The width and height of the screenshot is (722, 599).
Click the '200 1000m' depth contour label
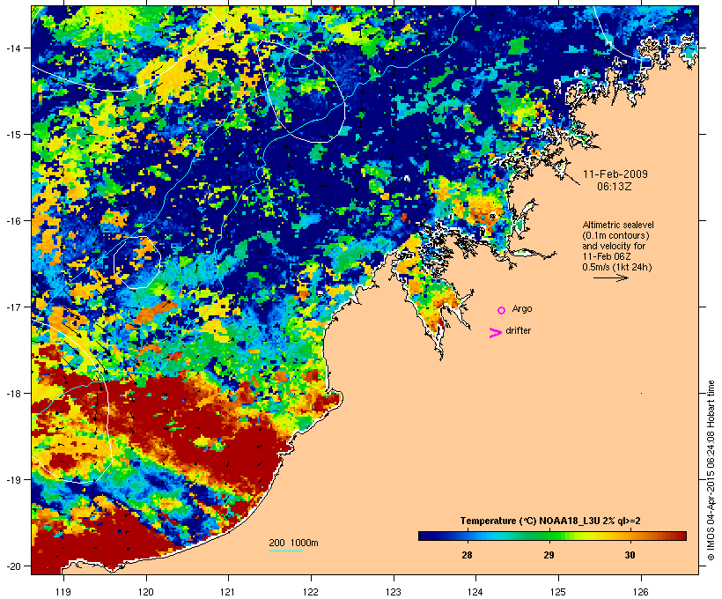pos(293,543)
